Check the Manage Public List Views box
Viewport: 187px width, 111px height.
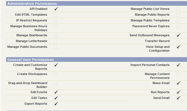(178, 9)
